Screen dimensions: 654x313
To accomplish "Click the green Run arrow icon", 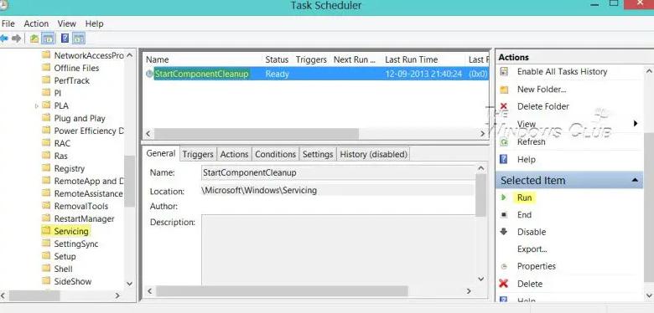I will coord(504,198).
